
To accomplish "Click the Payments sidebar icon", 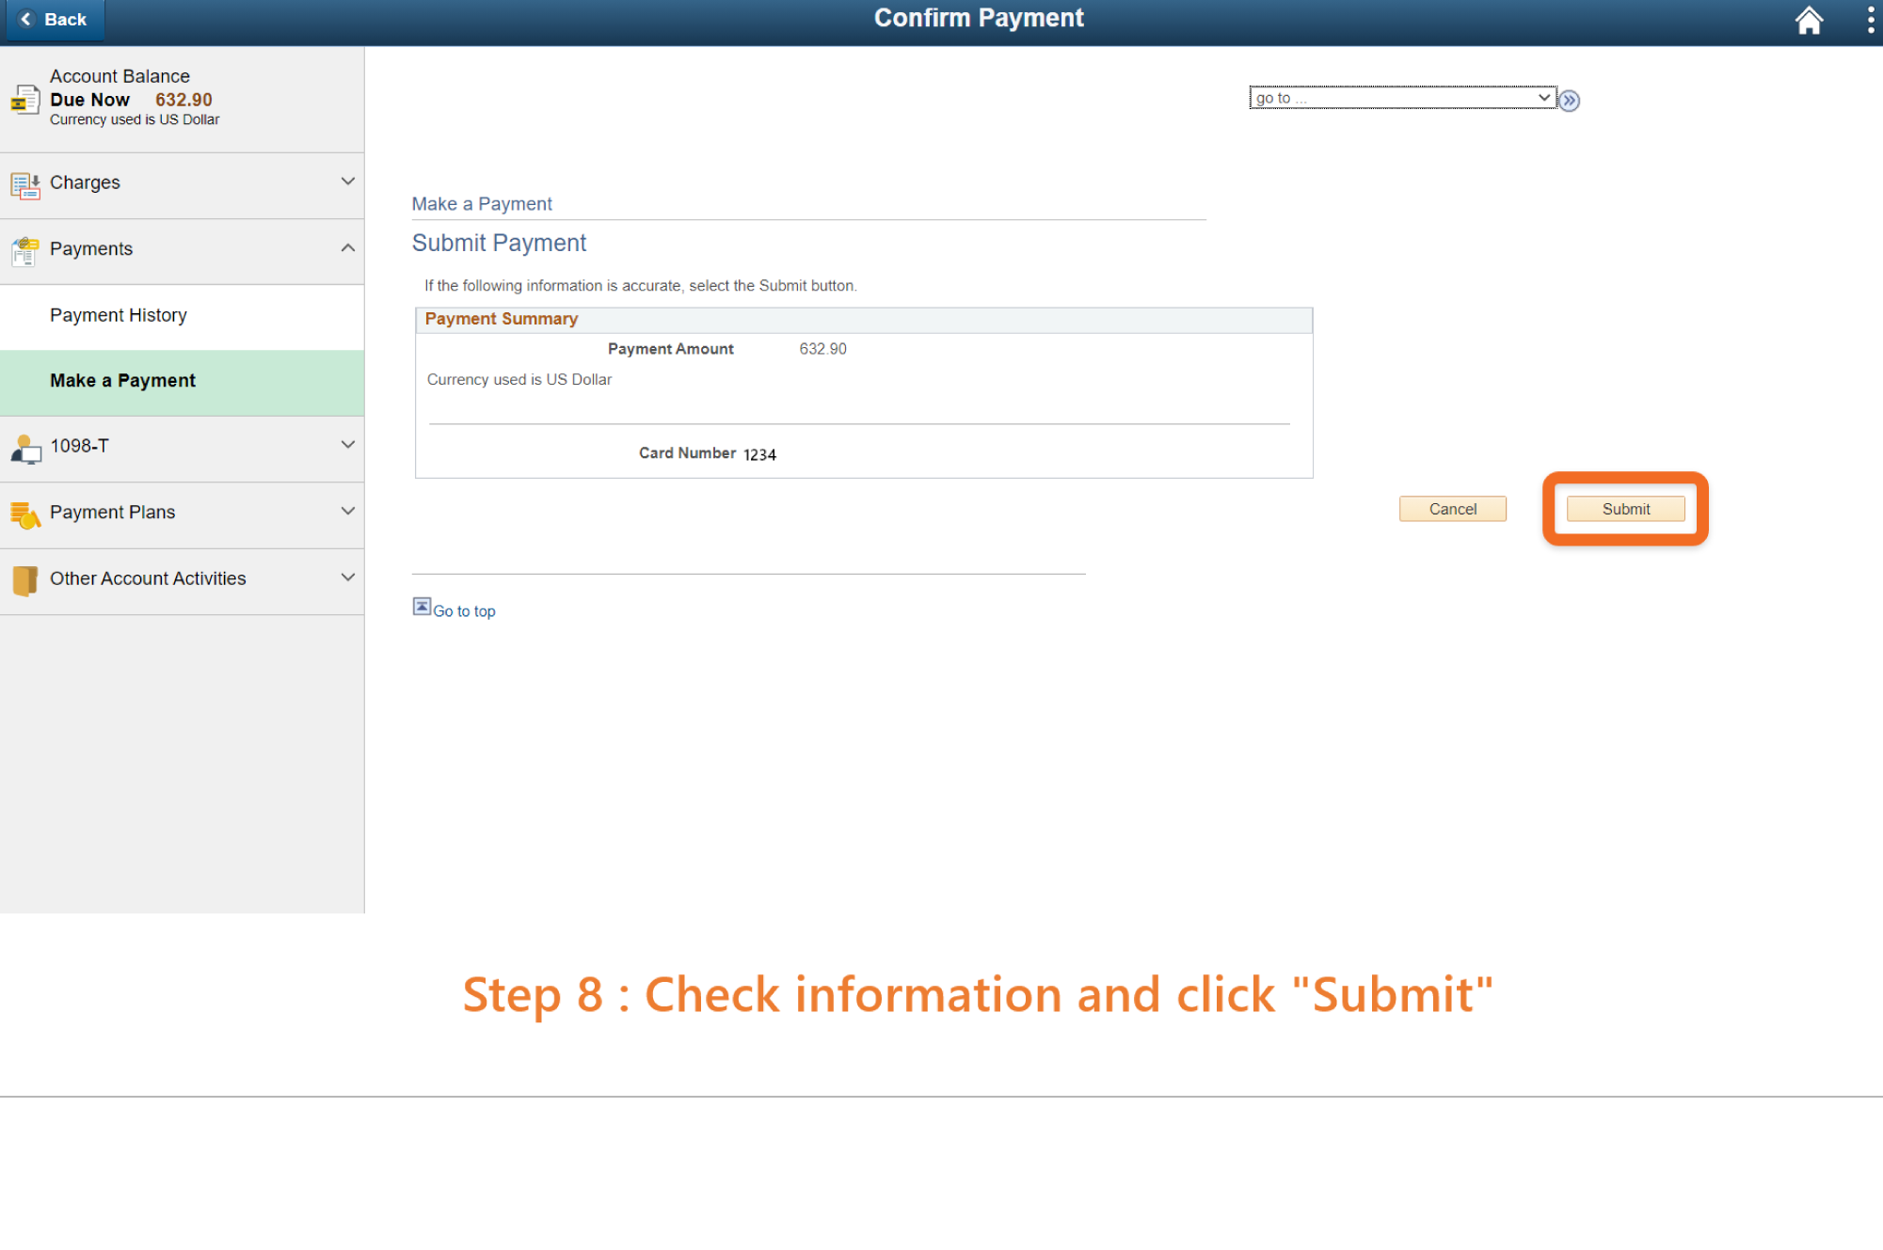I will click(25, 251).
